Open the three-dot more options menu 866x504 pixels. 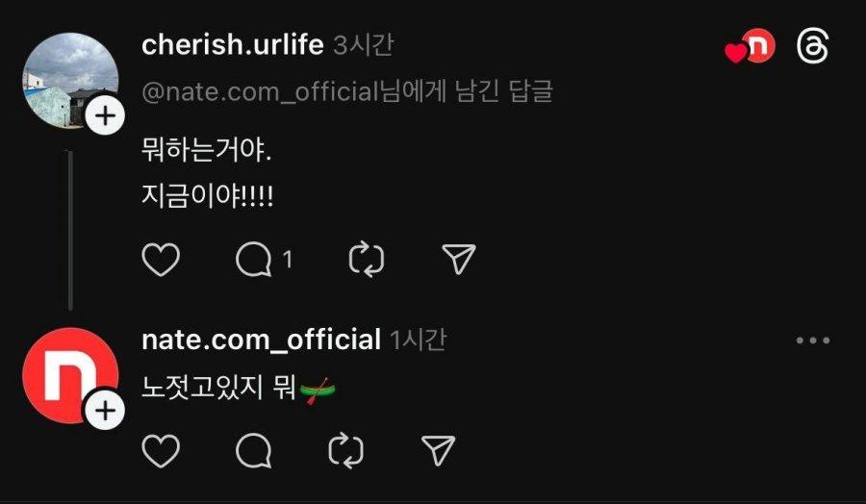coord(812,340)
